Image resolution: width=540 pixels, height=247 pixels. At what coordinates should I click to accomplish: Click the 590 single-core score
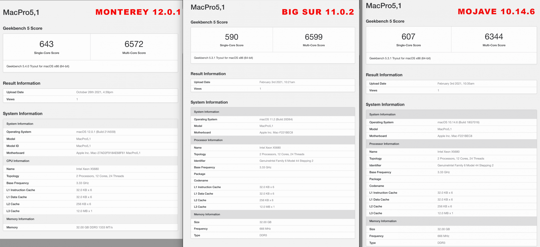pos(232,37)
